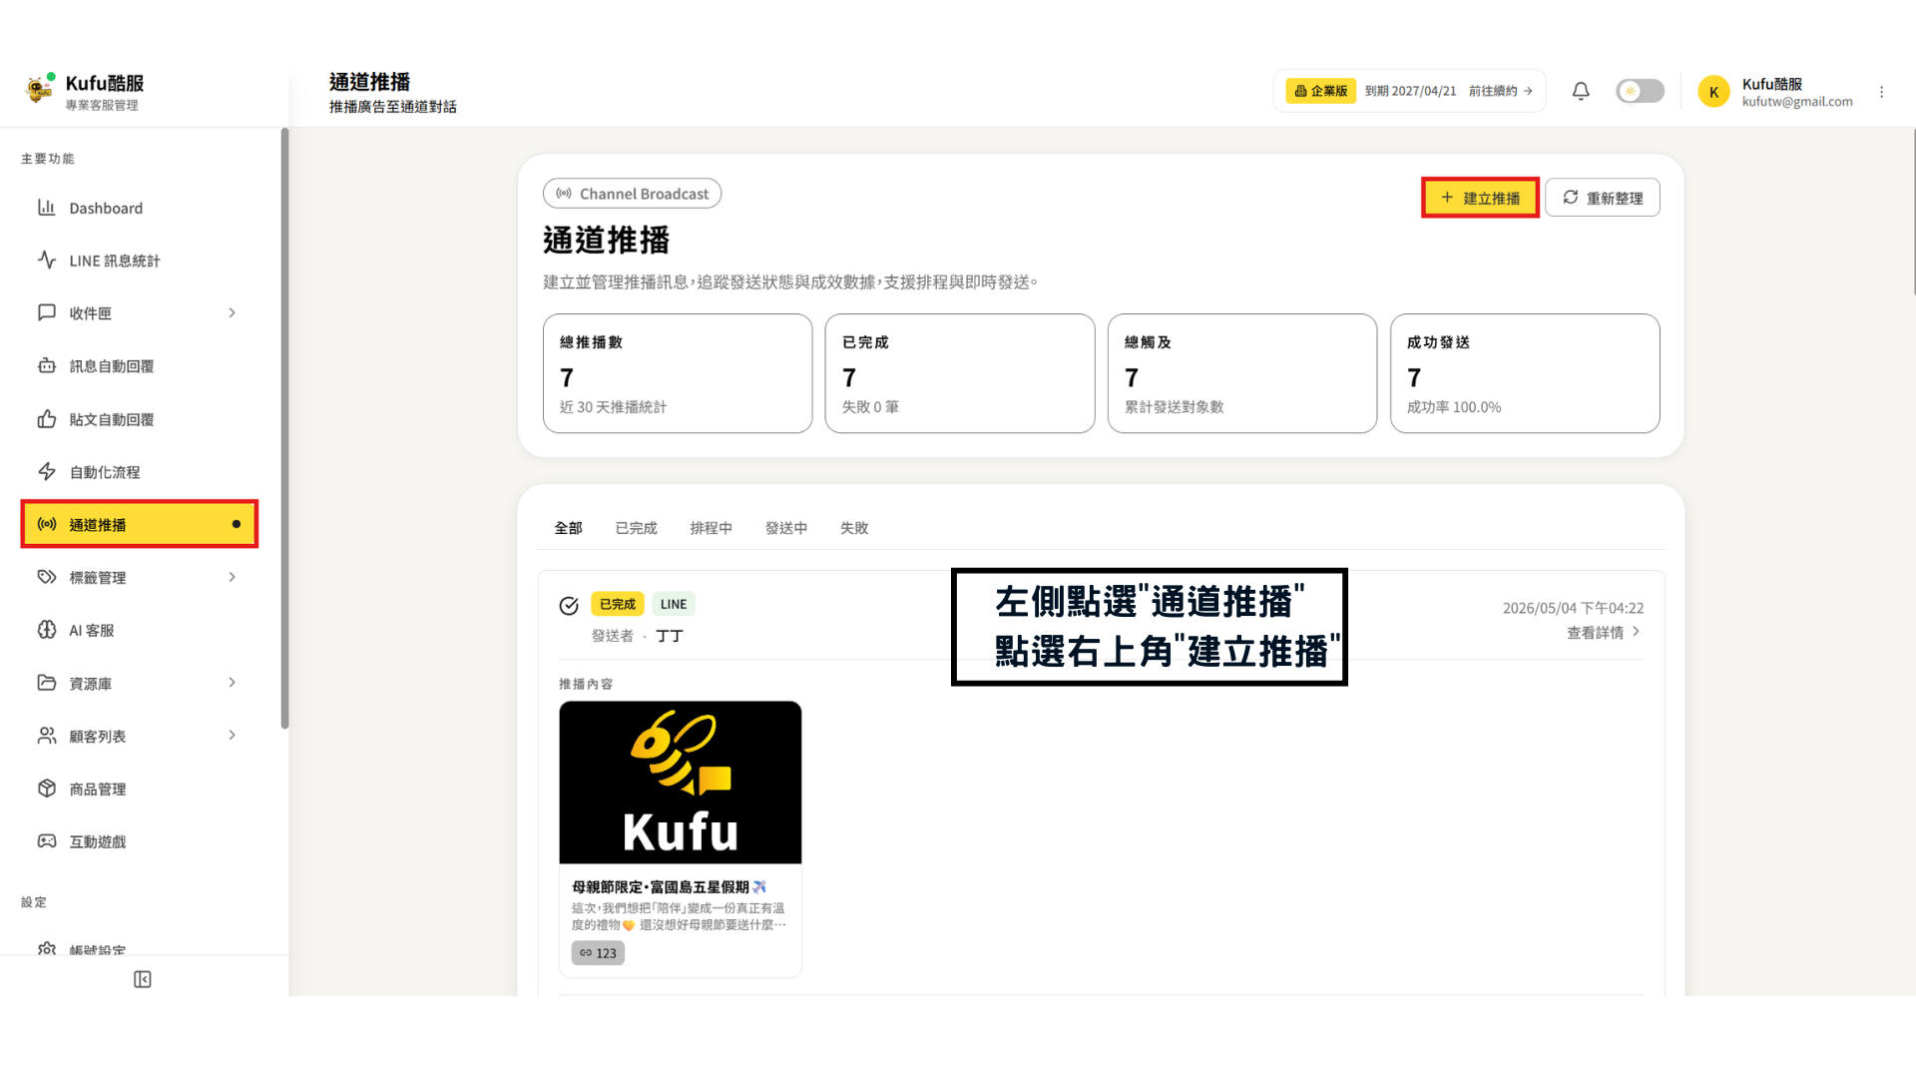The width and height of the screenshot is (1916, 1078).
Task: Click the LINE channel tag
Action: pos(674,604)
